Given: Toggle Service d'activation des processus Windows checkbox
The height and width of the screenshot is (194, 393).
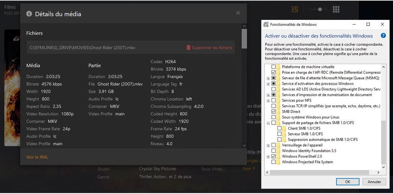Looking at the screenshot, I should click(x=274, y=84).
